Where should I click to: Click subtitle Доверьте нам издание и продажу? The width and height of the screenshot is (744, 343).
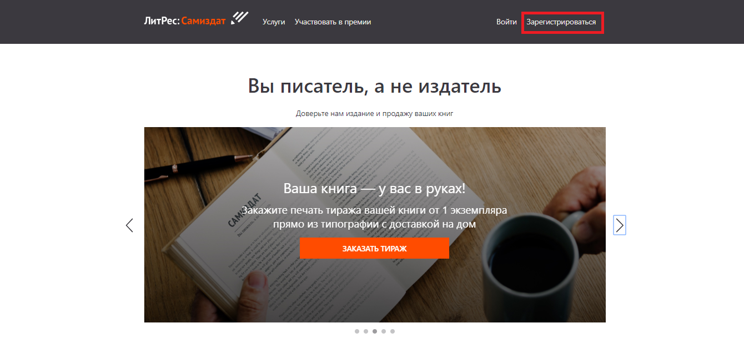(375, 113)
